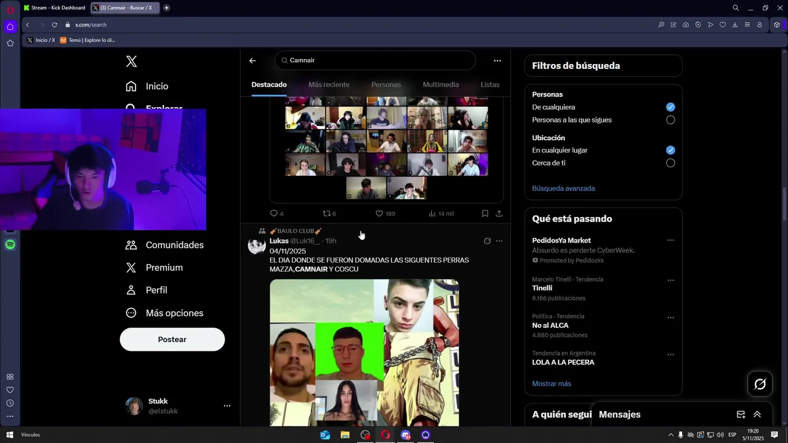Focus the Camnair search field
This screenshot has width=788, height=443.
pyautogui.click(x=376, y=60)
